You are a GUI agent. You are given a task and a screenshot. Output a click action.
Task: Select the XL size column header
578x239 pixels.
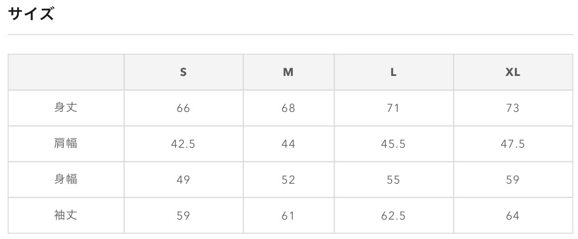point(513,72)
